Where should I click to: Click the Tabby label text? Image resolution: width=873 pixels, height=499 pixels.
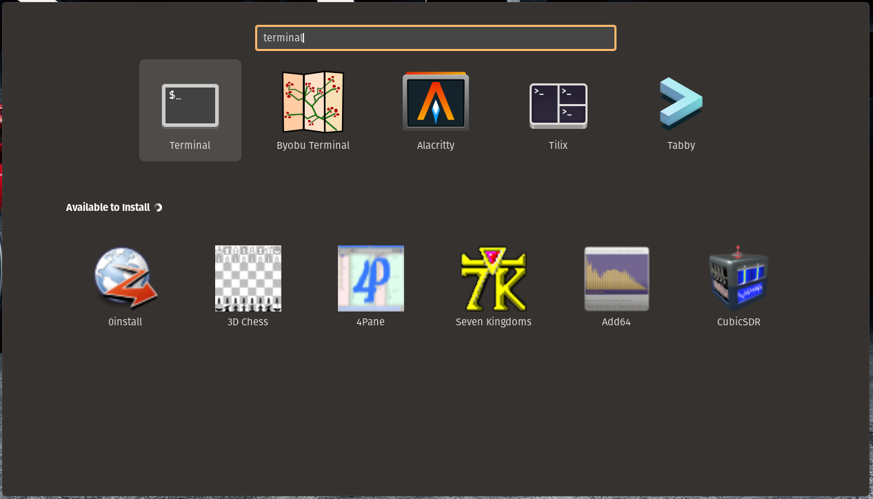(x=681, y=145)
